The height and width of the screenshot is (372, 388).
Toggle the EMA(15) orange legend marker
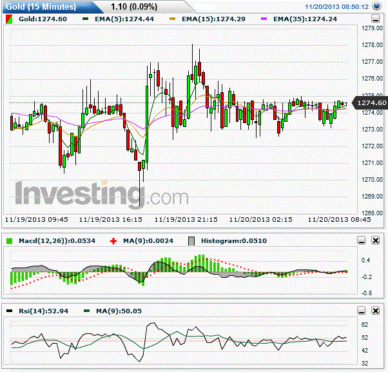tap(173, 19)
